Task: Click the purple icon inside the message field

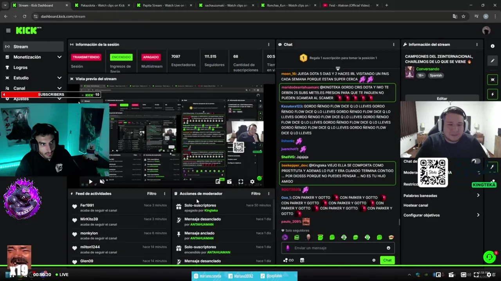Action: 288,248
